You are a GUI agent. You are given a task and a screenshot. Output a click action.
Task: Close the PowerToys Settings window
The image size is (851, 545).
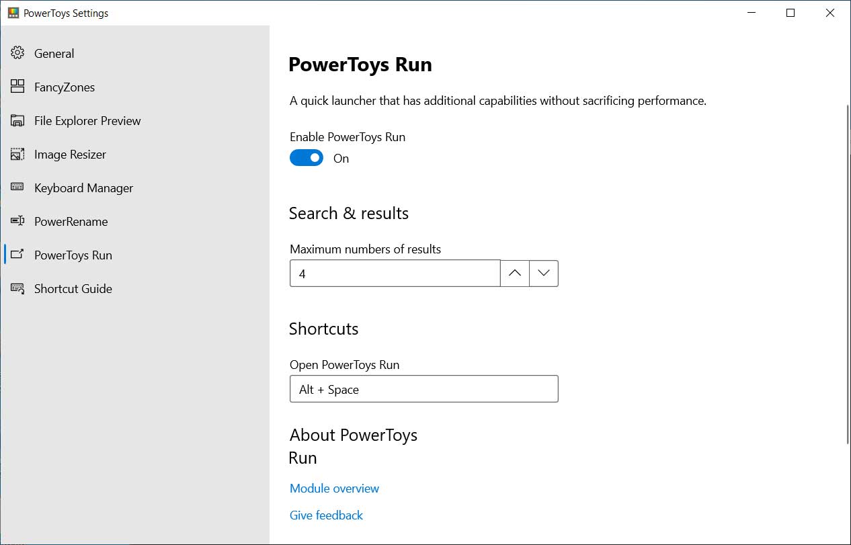pyautogui.click(x=830, y=13)
